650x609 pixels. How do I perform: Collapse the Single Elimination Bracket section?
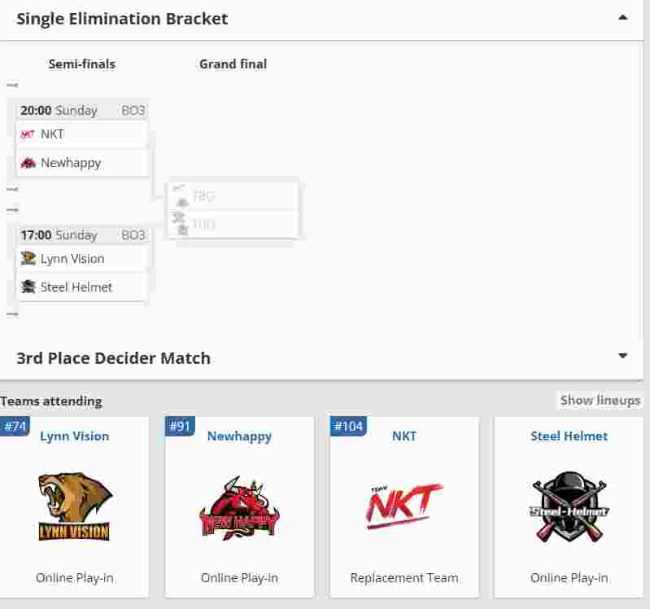point(622,18)
